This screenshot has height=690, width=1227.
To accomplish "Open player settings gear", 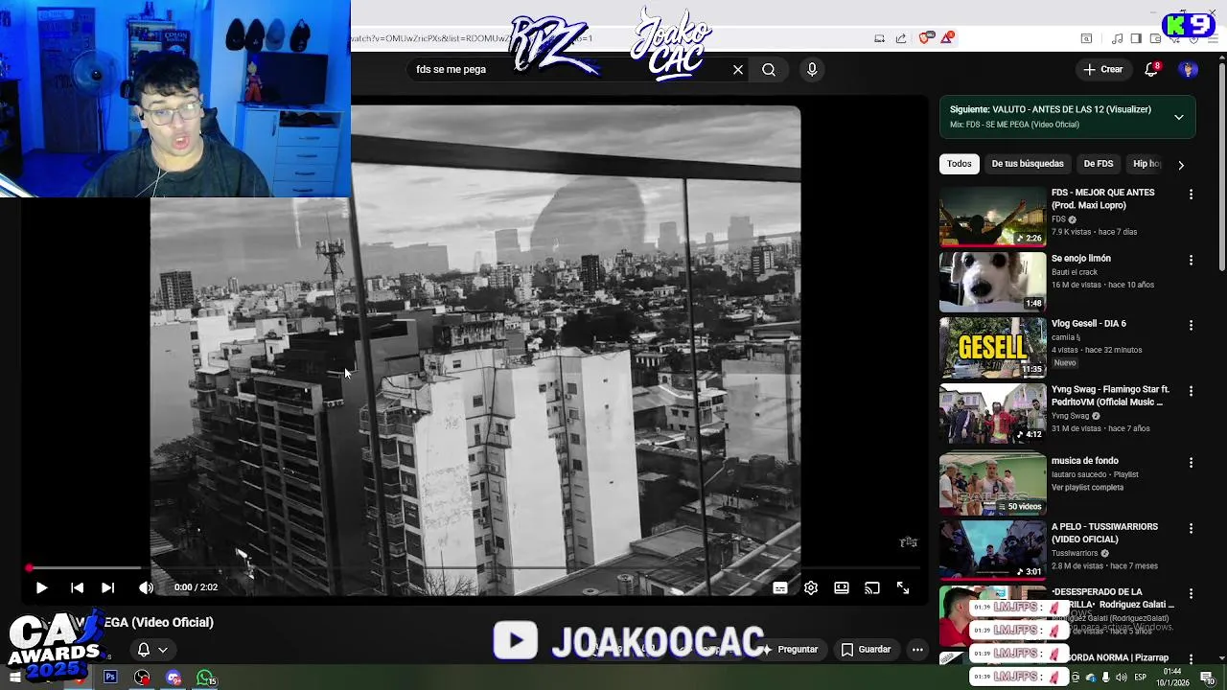I will (811, 587).
